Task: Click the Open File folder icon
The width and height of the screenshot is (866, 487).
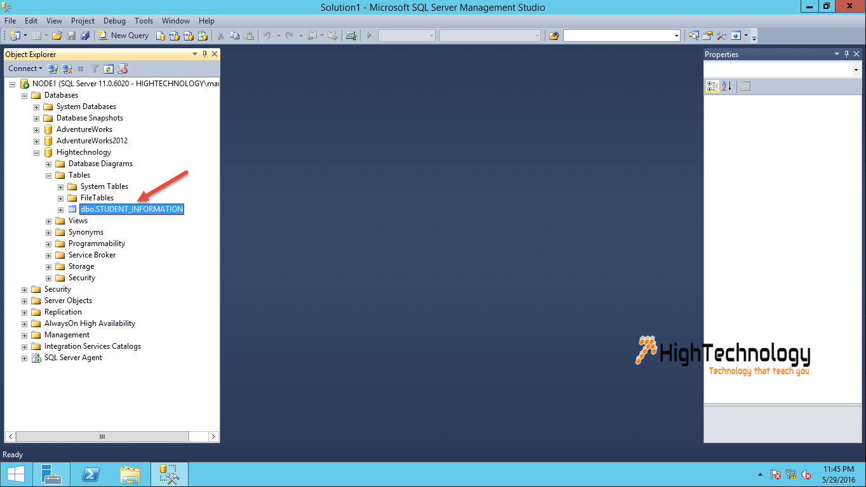Action: (x=57, y=36)
